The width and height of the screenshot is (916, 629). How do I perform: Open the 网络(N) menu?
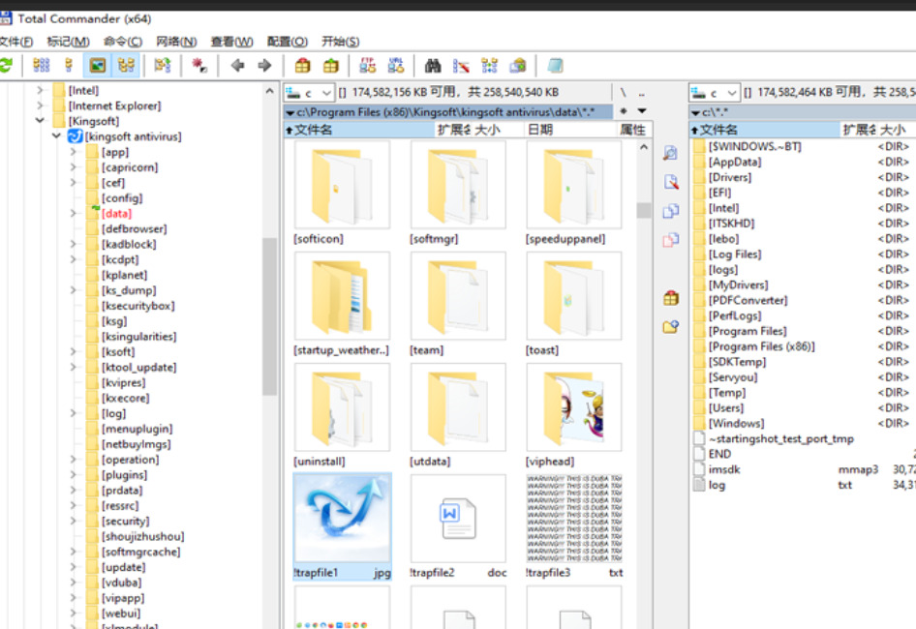coord(176,42)
